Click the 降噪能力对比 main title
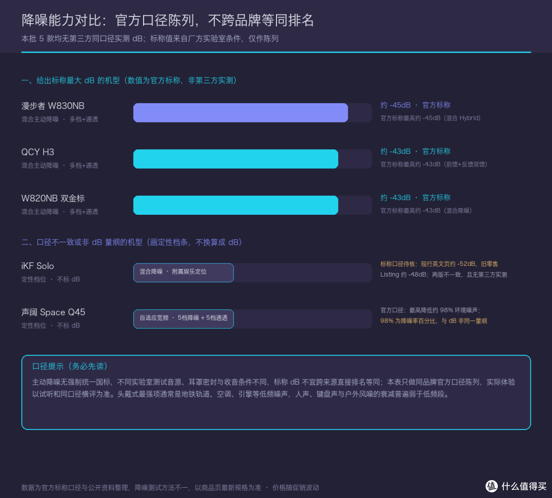The height and width of the screenshot is (498, 552). (x=167, y=20)
